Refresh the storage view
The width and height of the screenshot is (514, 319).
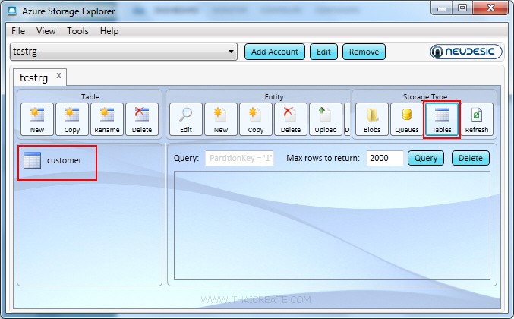(x=477, y=119)
